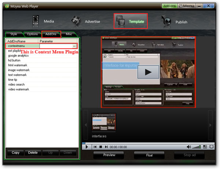220x169 pixels.
Task: Open the Menu button in title bar
Action: pyautogui.click(x=187, y=6)
